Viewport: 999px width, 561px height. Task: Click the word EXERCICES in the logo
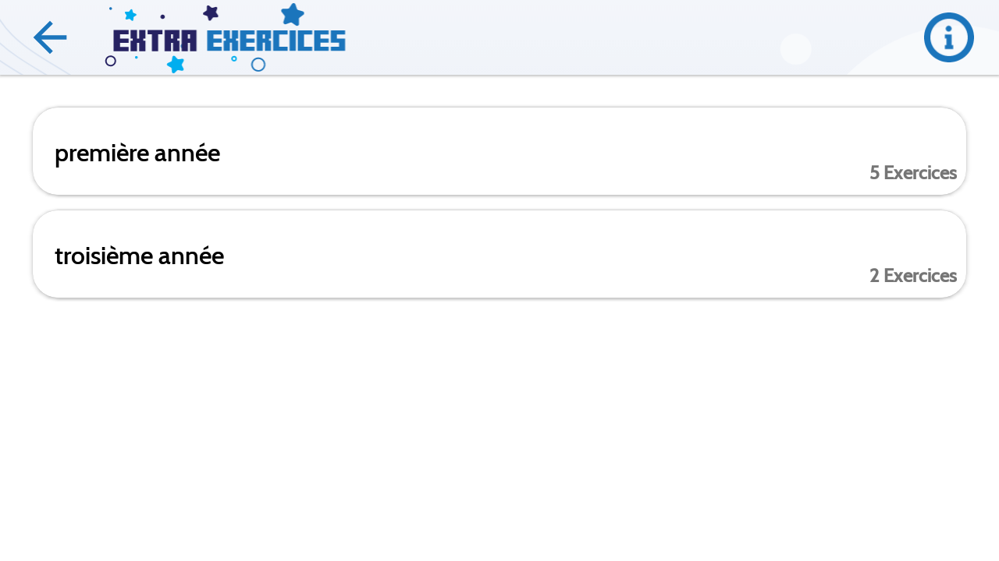276,41
